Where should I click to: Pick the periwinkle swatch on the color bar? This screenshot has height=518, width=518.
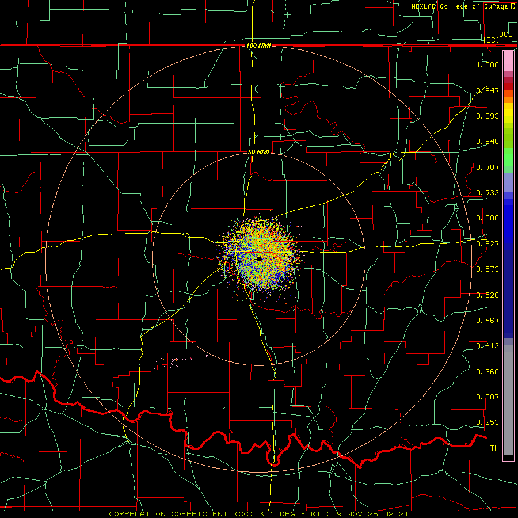(508, 182)
